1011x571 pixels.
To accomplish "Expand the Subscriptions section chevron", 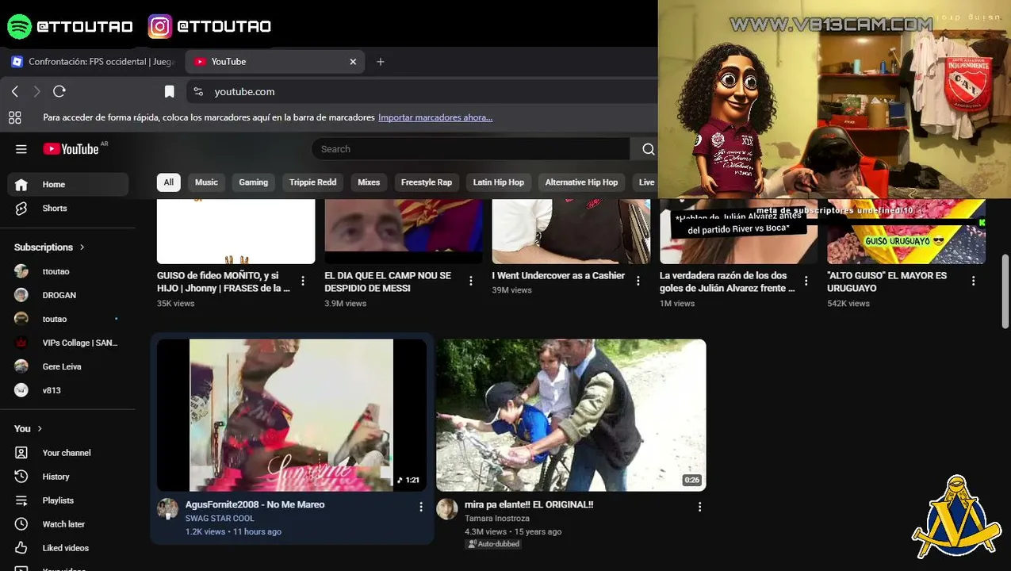I will pyautogui.click(x=82, y=247).
